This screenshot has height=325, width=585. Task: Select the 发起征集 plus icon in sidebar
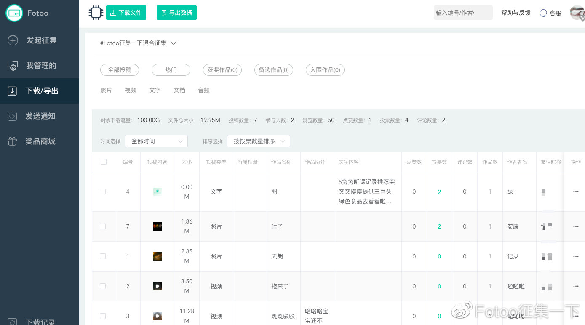(13, 40)
